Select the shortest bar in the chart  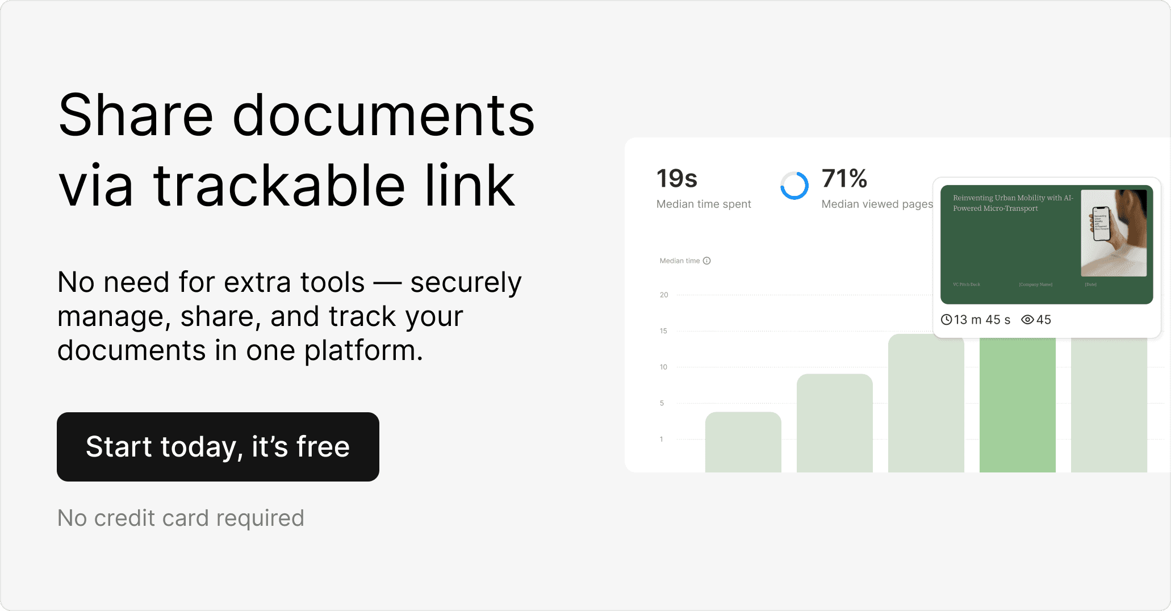tap(743, 442)
